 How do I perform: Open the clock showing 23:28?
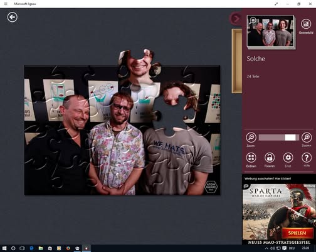pos(305,248)
